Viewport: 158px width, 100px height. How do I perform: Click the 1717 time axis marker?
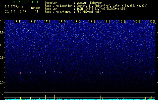[107, 21]
